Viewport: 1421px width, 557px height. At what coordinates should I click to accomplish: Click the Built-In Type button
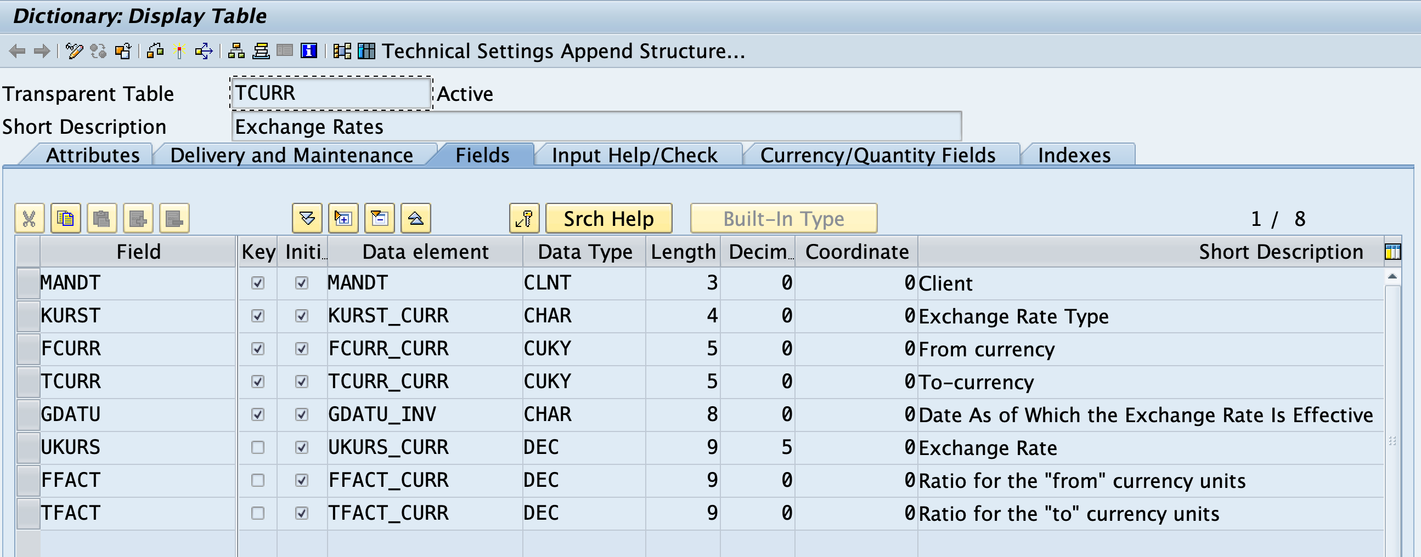(783, 218)
